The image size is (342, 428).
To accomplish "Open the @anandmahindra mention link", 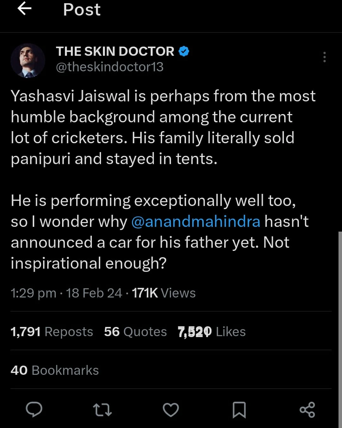I will click(x=196, y=221).
